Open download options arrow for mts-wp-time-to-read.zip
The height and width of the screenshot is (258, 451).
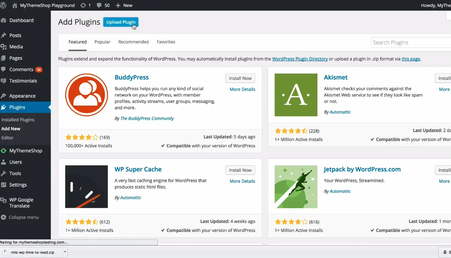(65, 252)
